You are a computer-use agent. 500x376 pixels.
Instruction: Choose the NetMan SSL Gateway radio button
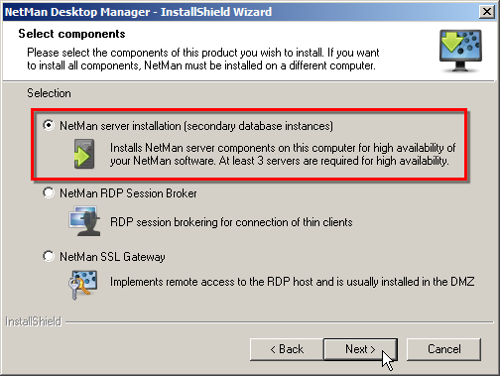pyautogui.click(x=49, y=256)
